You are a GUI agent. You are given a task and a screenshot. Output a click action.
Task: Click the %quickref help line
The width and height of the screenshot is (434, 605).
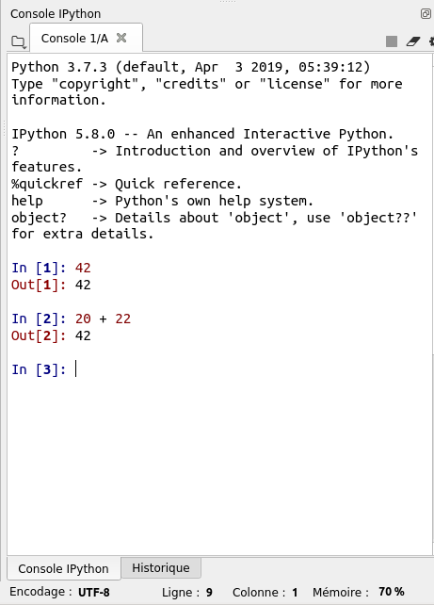[126, 184]
